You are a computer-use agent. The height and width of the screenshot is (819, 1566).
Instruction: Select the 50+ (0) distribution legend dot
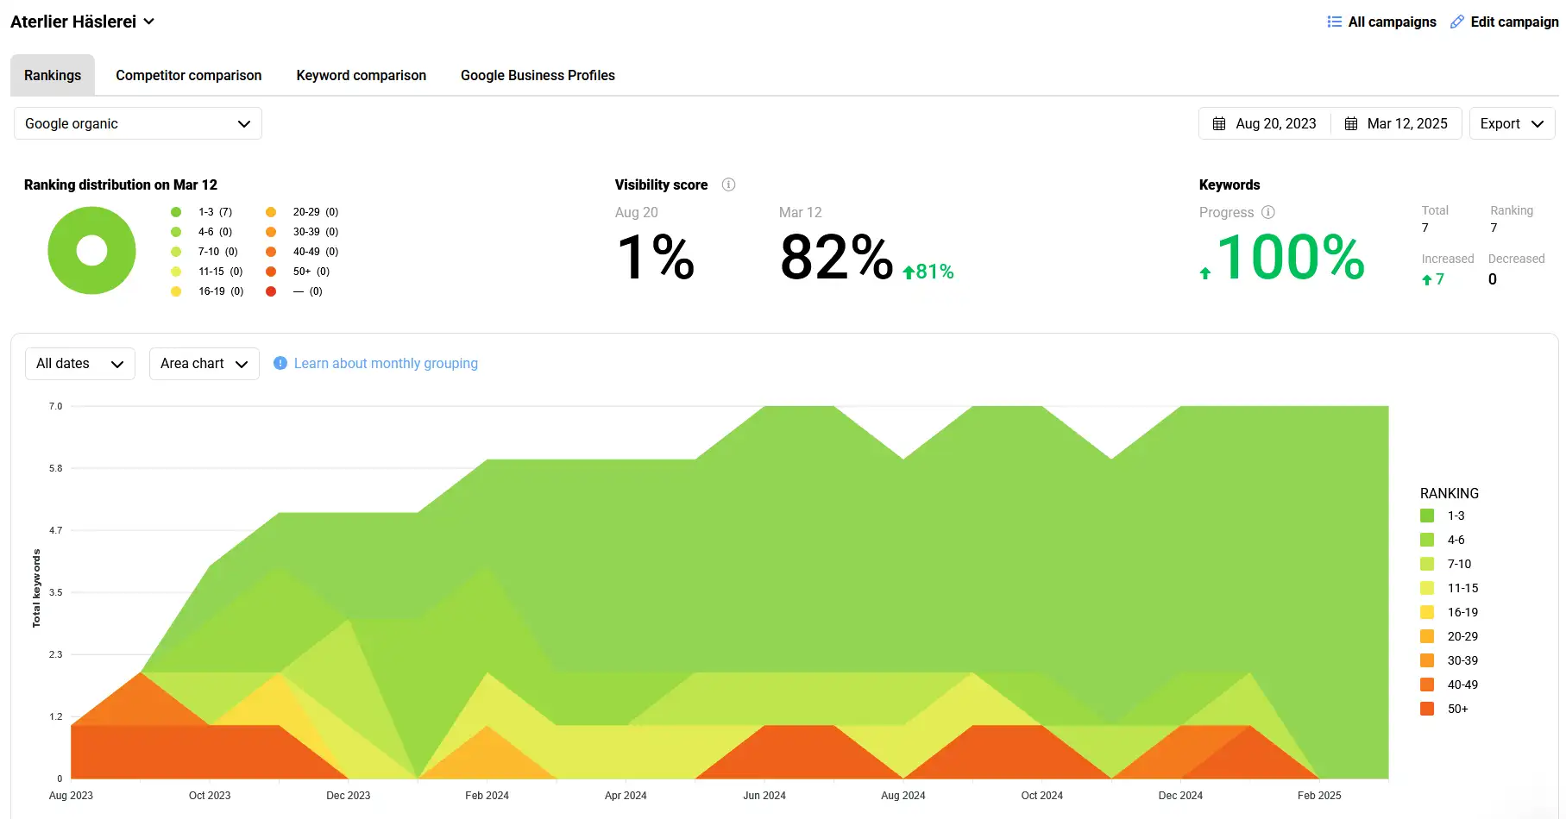[x=271, y=272]
